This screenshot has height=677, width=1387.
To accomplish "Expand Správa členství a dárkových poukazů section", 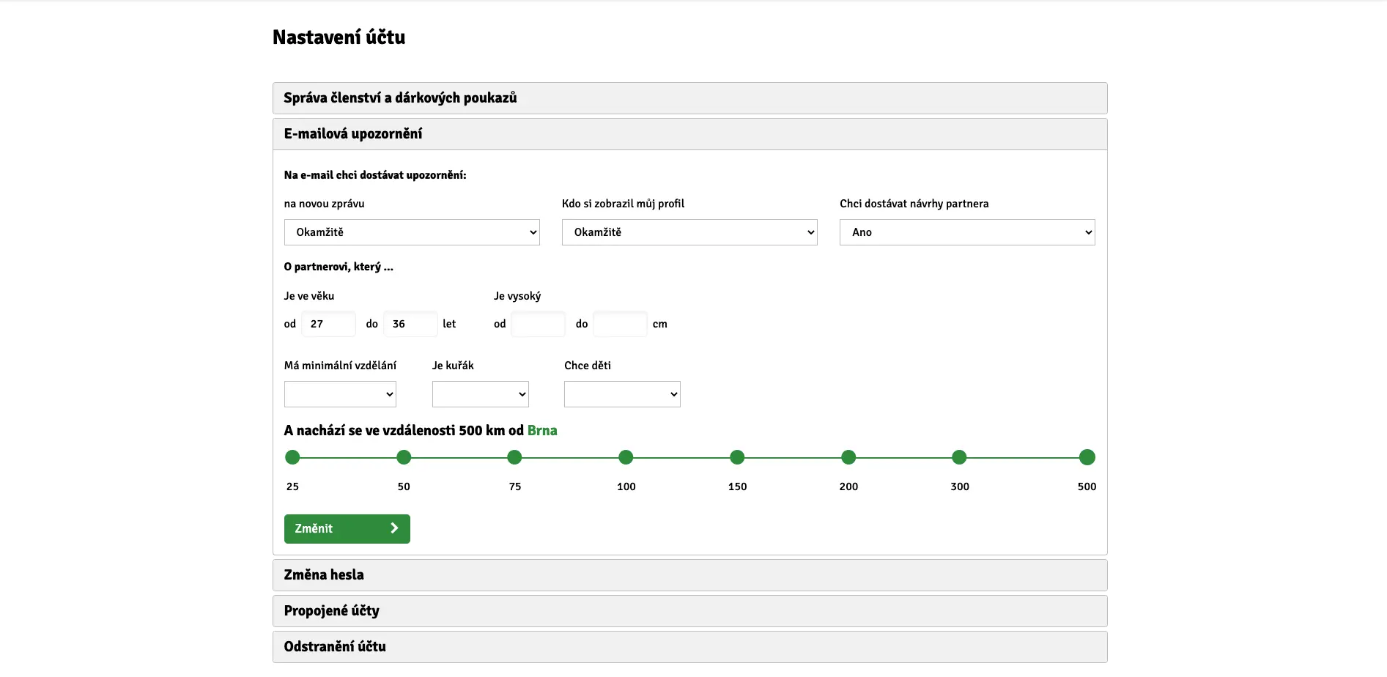I will pos(689,98).
